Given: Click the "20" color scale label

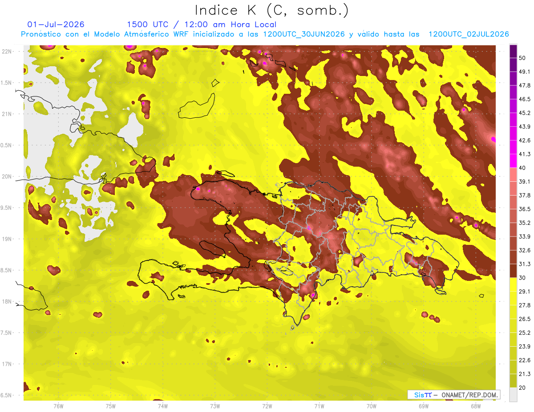Looking at the screenshot, I should [523, 388].
